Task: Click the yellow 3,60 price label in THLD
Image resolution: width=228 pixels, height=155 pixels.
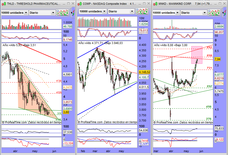Action: click(66, 112)
